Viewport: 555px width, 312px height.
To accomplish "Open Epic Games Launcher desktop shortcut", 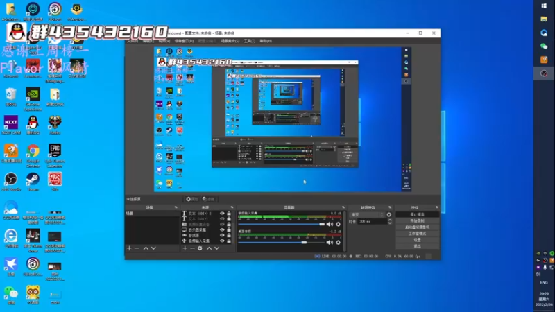I will pos(55,155).
